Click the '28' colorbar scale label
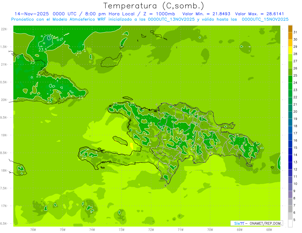Image resolution: width=302 pixels, height=233 pixels. tap(295, 54)
